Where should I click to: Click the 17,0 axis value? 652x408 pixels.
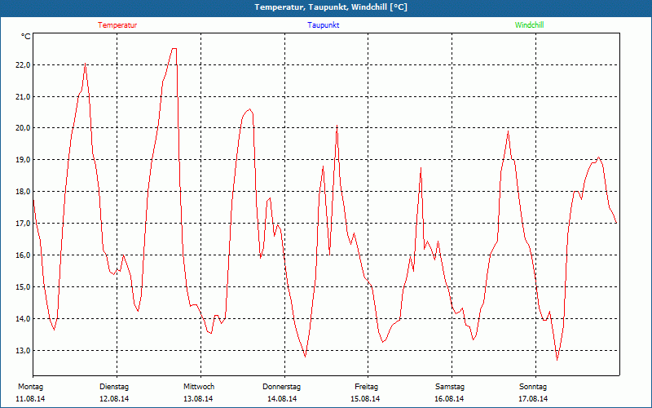24,223
